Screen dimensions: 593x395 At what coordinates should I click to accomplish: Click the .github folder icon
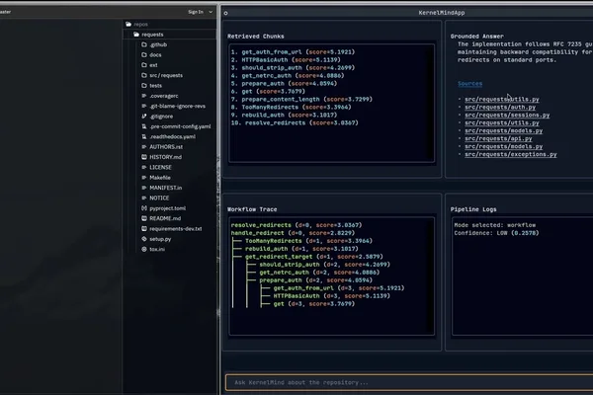click(x=144, y=44)
